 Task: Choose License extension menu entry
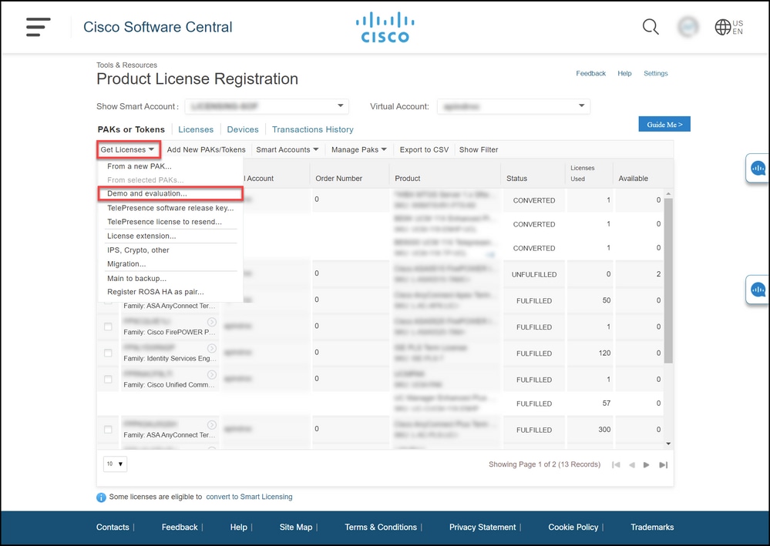click(141, 236)
